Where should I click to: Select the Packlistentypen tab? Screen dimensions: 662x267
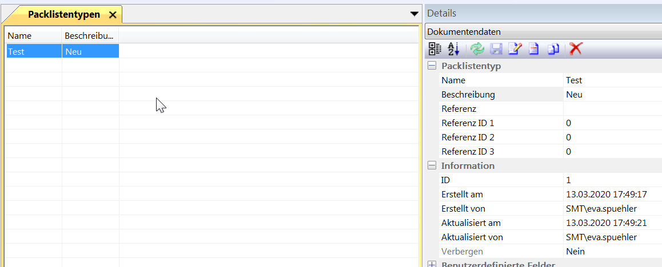click(x=63, y=15)
